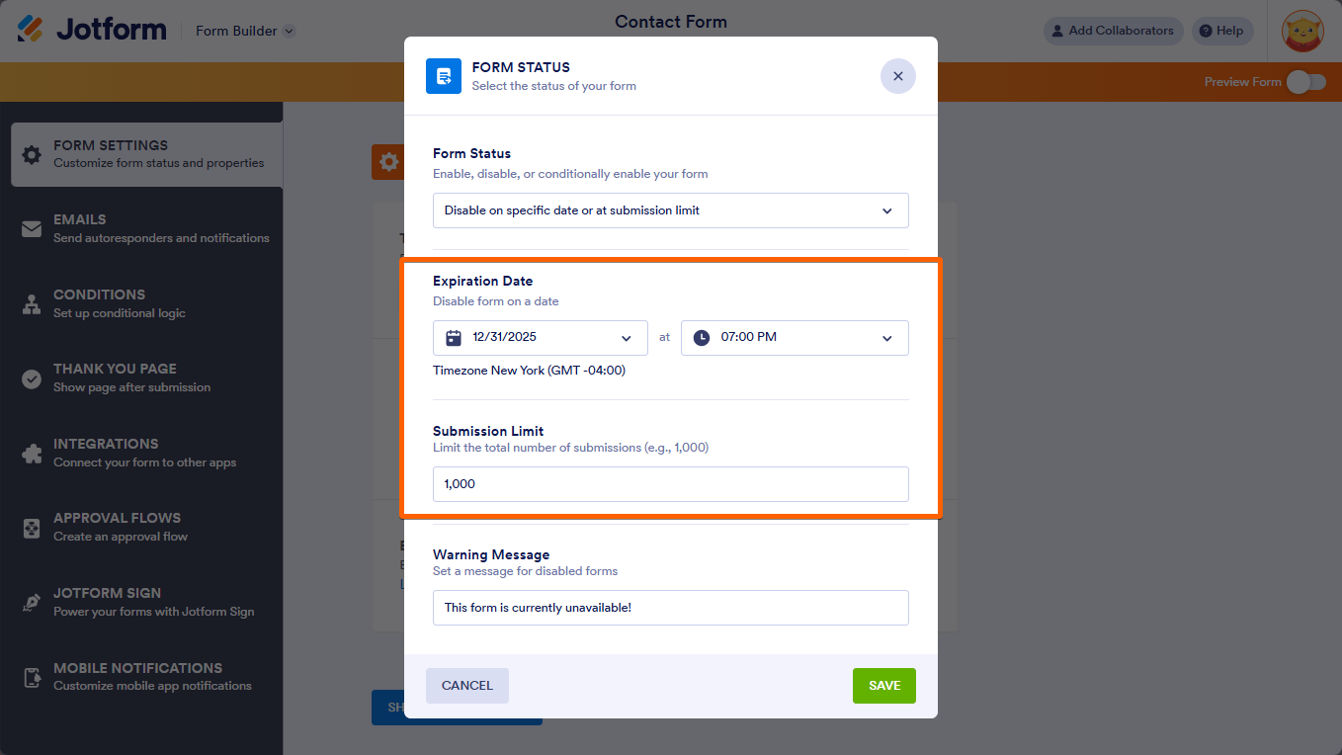Click the Emails envelope icon in sidebar
Screen dimensions: 1342x755
click(32, 229)
